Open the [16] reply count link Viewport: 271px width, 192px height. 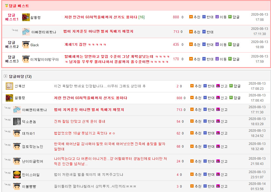141,17
